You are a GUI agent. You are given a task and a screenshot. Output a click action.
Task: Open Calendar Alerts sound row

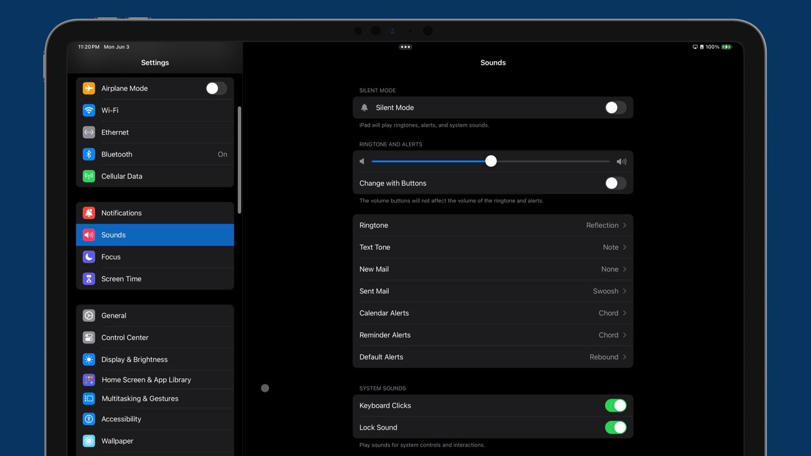(x=493, y=313)
